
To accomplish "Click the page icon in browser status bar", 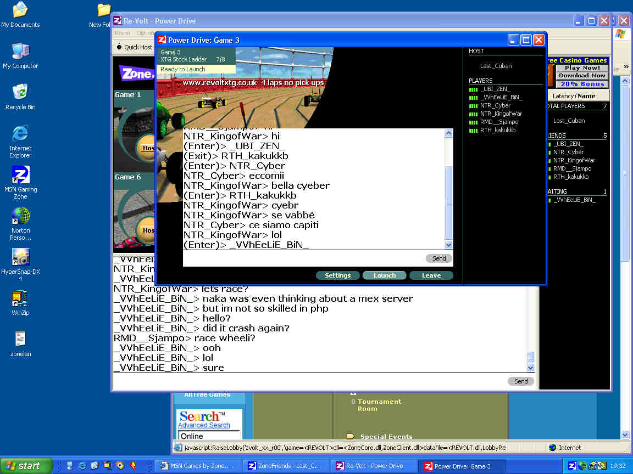I will (x=177, y=448).
